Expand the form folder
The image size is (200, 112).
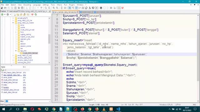tap(16, 32)
